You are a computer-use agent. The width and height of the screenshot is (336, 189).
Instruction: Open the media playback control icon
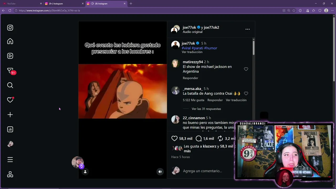coord(307,10)
